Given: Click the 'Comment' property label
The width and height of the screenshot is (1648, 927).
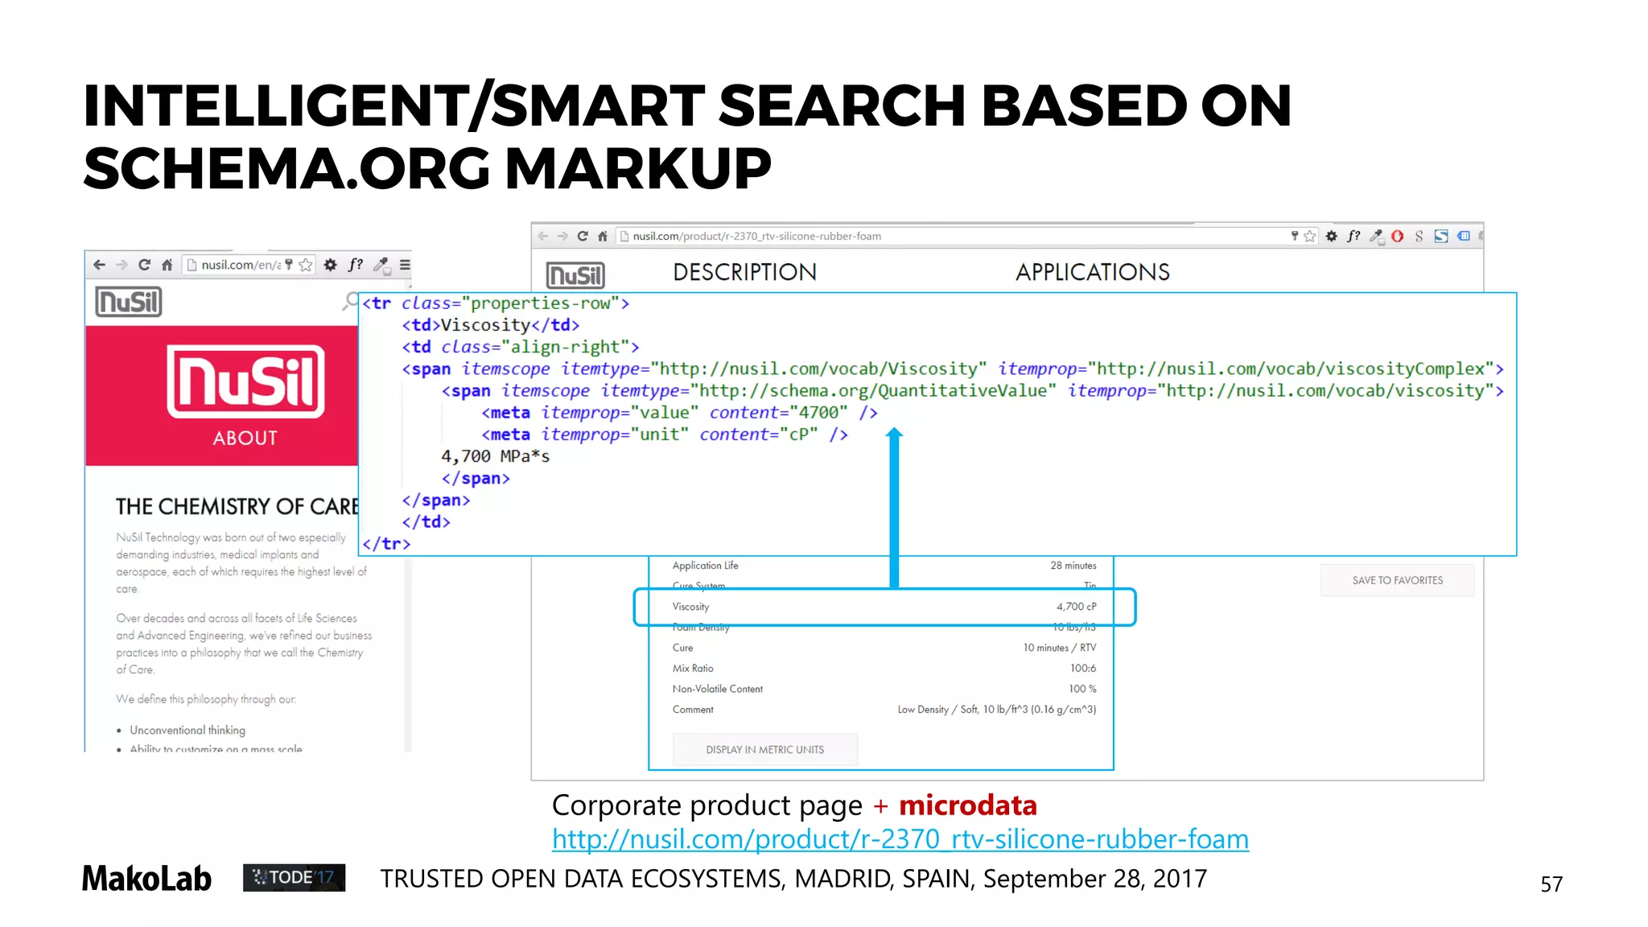Looking at the screenshot, I should (693, 710).
